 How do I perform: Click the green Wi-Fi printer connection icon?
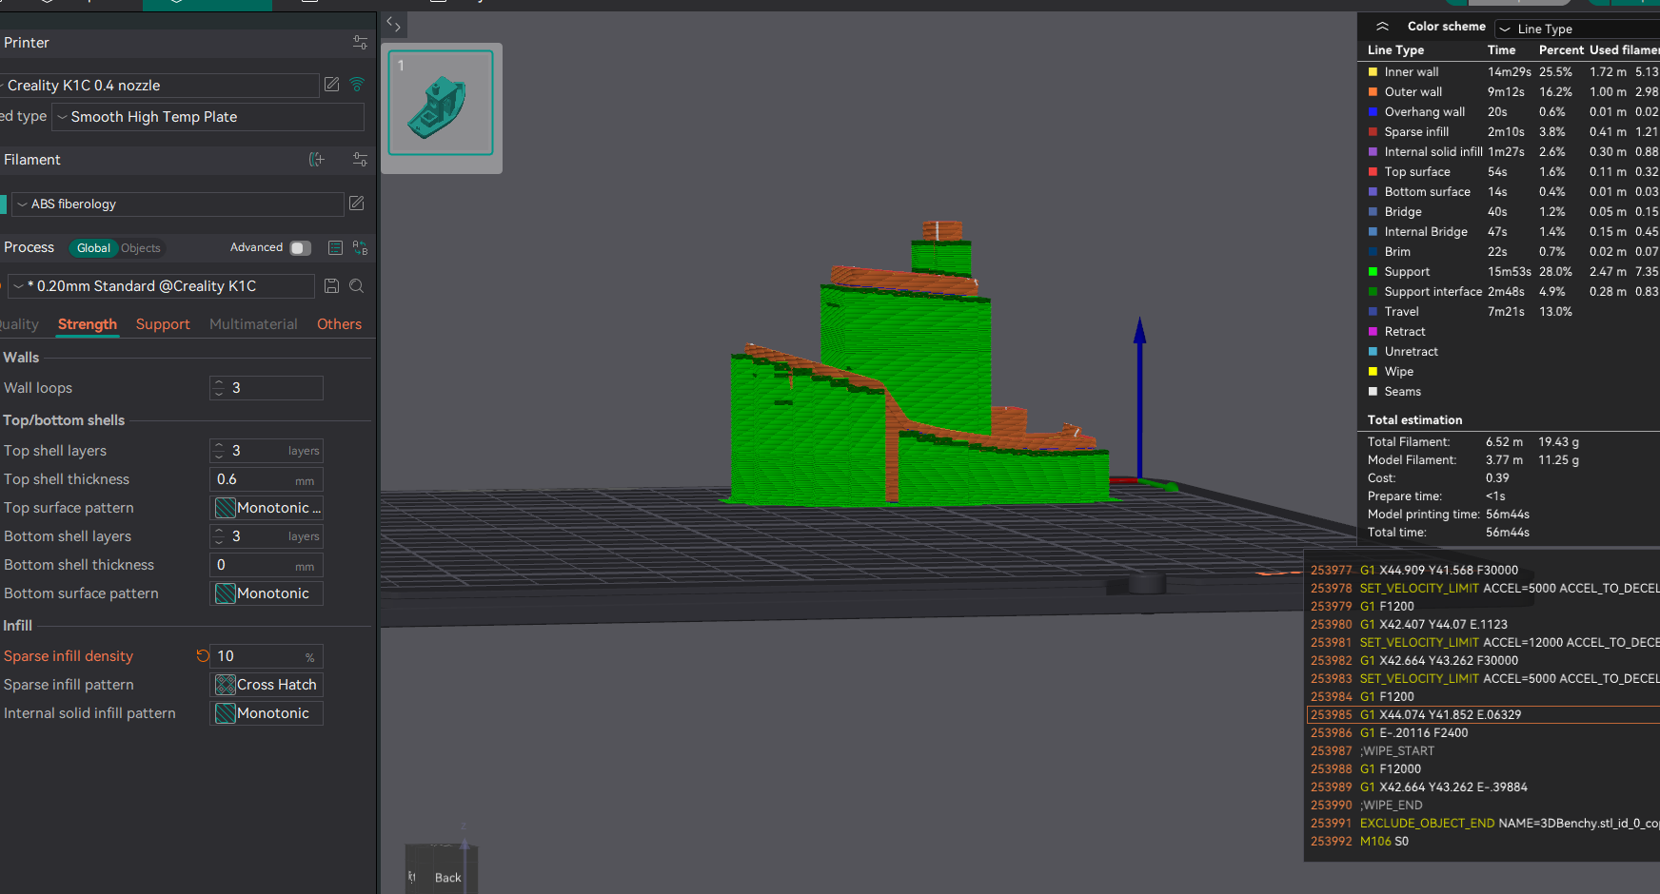358,85
